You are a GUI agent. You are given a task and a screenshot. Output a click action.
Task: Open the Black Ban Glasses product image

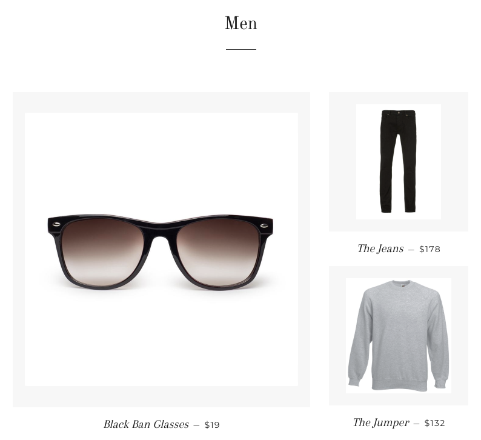click(x=161, y=249)
